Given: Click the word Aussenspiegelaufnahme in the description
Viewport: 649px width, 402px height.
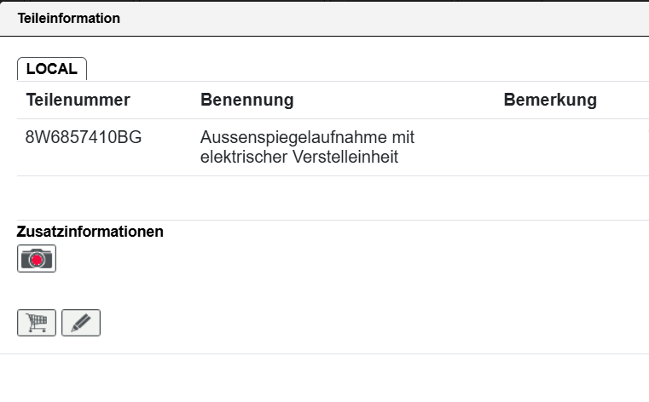Looking at the screenshot, I should click(293, 137).
